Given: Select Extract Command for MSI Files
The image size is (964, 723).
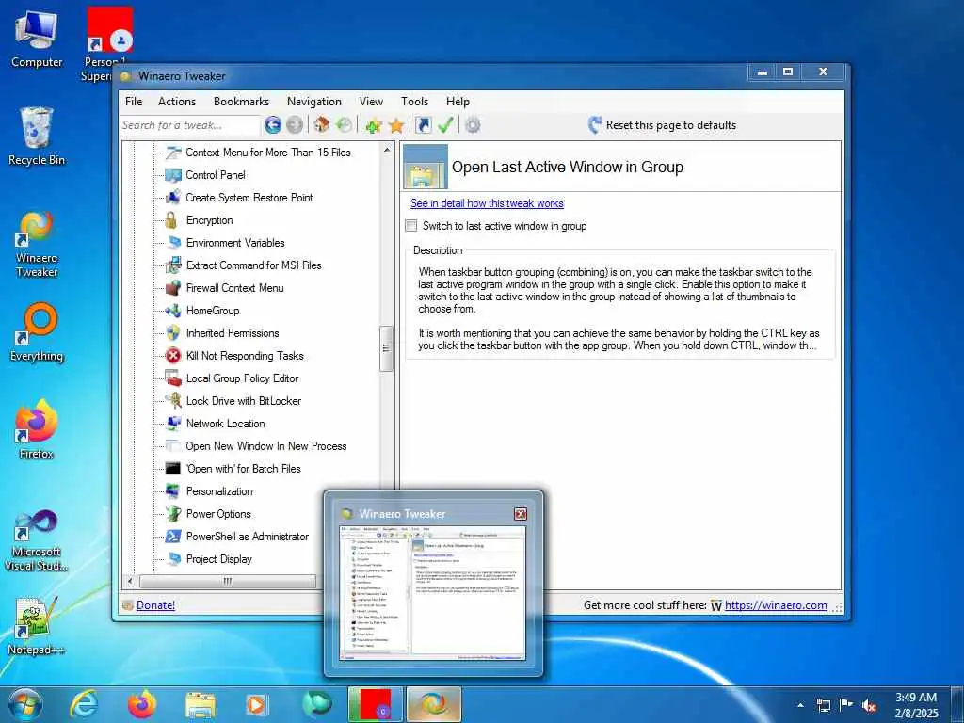Looking at the screenshot, I should coord(254,265).
